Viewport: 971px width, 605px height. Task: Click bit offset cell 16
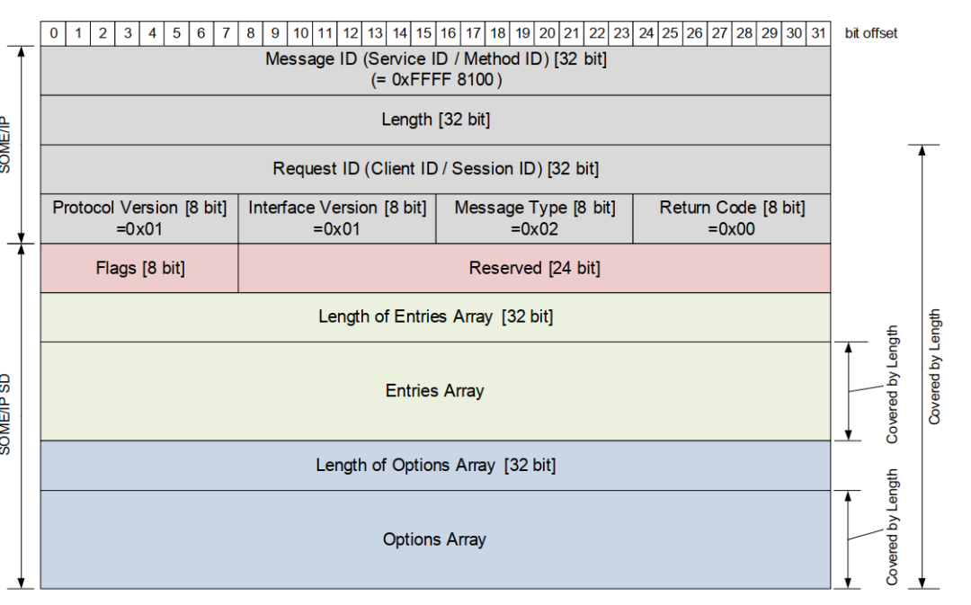[x=448, y=33]
